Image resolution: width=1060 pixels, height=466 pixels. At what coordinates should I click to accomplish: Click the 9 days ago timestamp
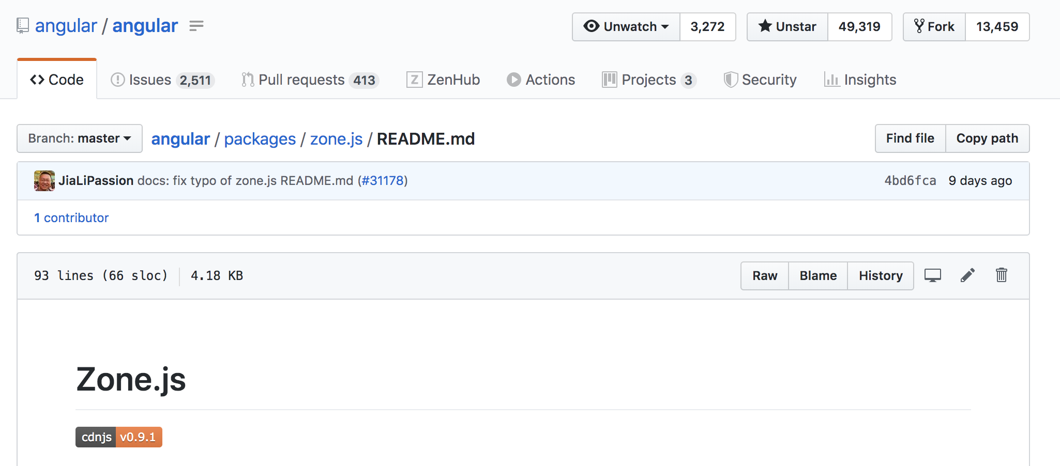pyautogui.click(x=980, y=181)
